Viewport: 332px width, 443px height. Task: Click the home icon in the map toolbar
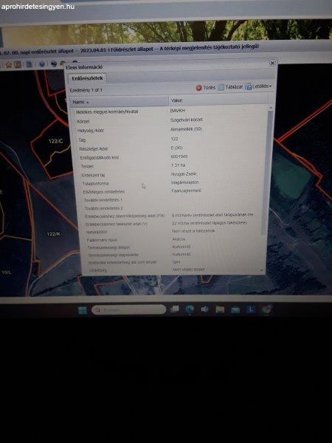coord(9,65)
